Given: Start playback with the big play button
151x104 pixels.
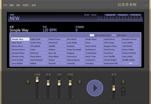Looking at the screenshot, I should click(x=95, y=88).
